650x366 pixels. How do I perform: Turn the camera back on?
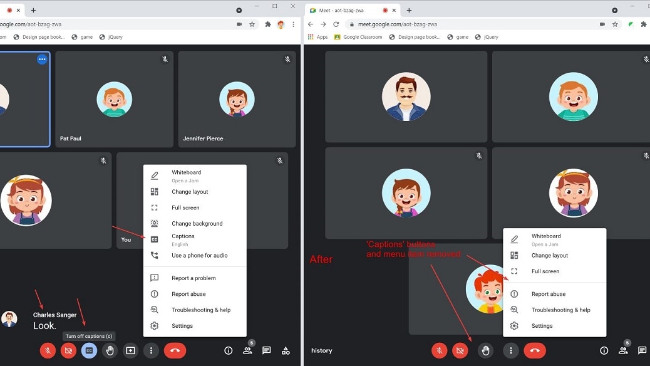[x=68, y=350]
